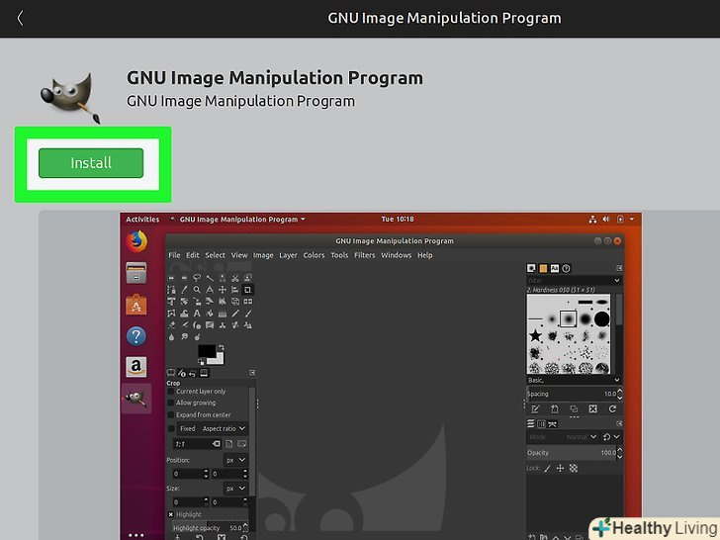Select the Align tool in the toolbox
The height and width of the screenshot is (540, 720).
[x=235, y=290]
